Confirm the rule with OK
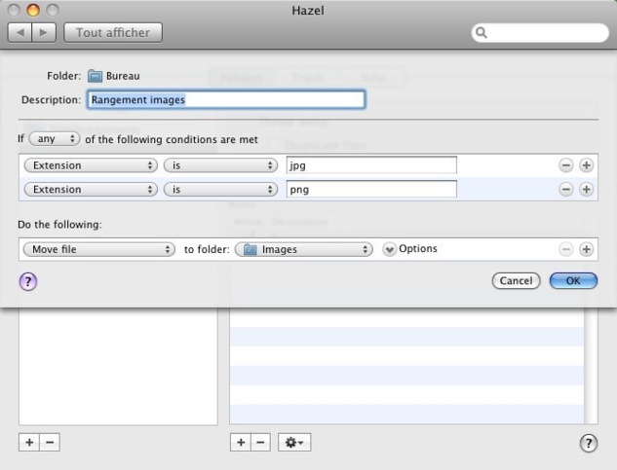The height and width of the screenshot is (470, 617). pyautogui.click(x=573, y=280)
